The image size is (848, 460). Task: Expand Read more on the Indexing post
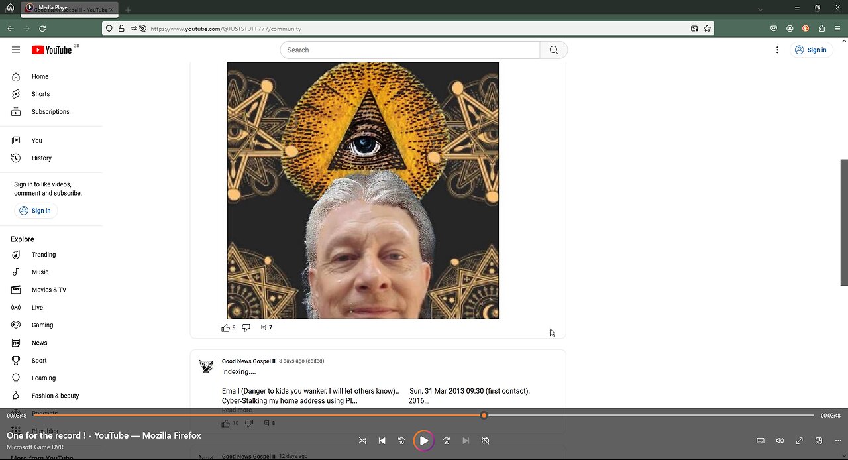[237, 410]
